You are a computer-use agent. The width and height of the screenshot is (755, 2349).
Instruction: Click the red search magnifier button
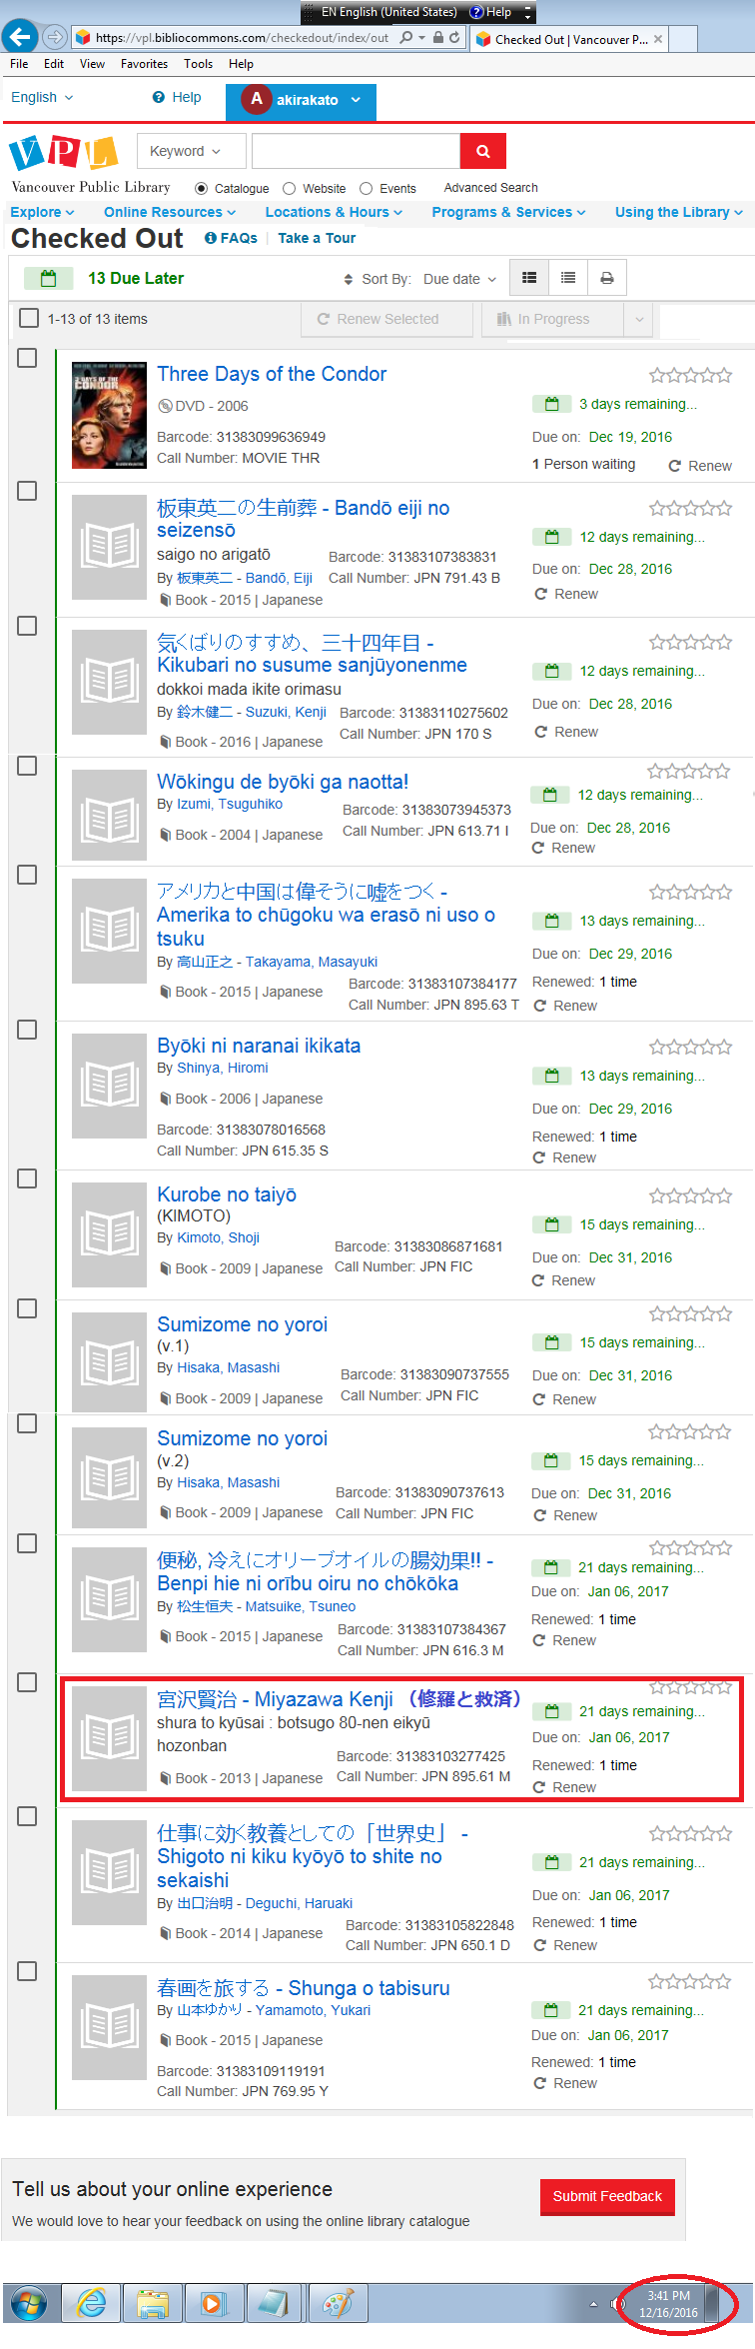(x=482, y=151)
